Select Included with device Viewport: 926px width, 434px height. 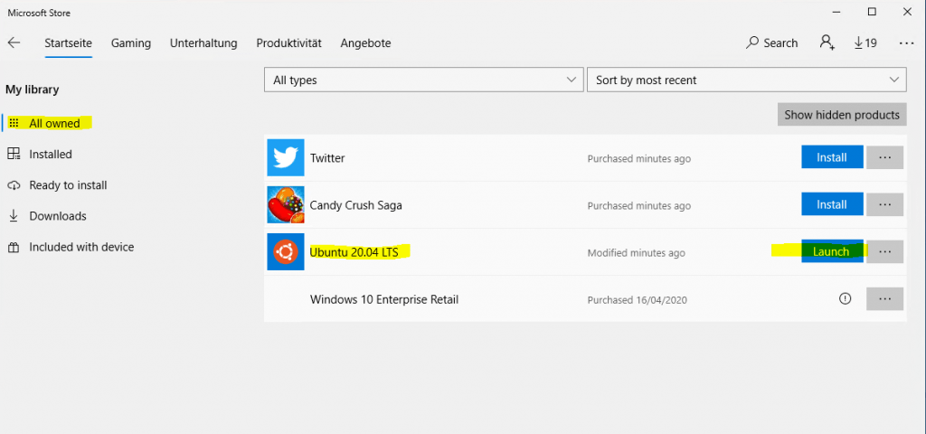tap(71, 247)
